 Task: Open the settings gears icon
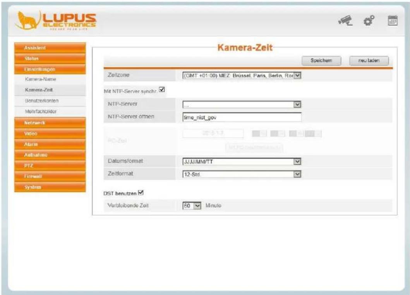click(x=369, y=21)
